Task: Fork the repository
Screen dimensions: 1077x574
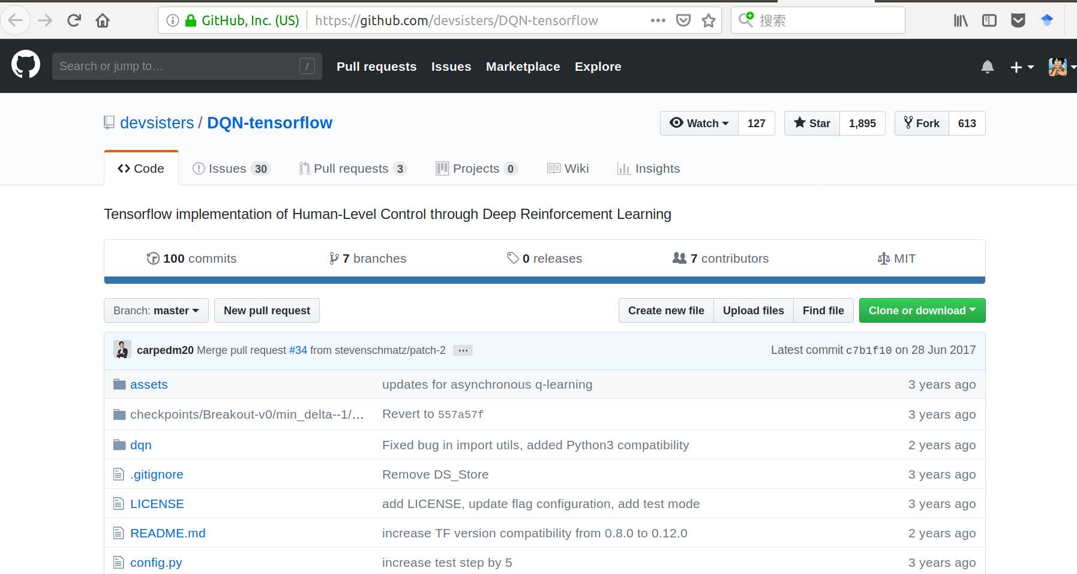Action: [x=922, y=123]
